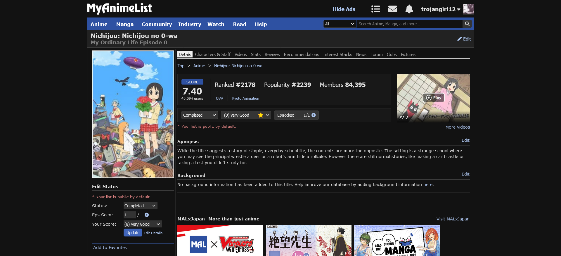561x256 pixels.
Task: Switch to the Stats tab
Action: click(256, 55)
